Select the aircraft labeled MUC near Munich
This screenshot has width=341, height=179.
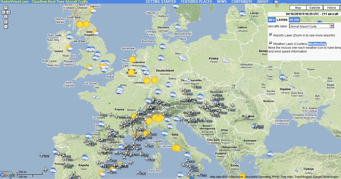(148, 133)
